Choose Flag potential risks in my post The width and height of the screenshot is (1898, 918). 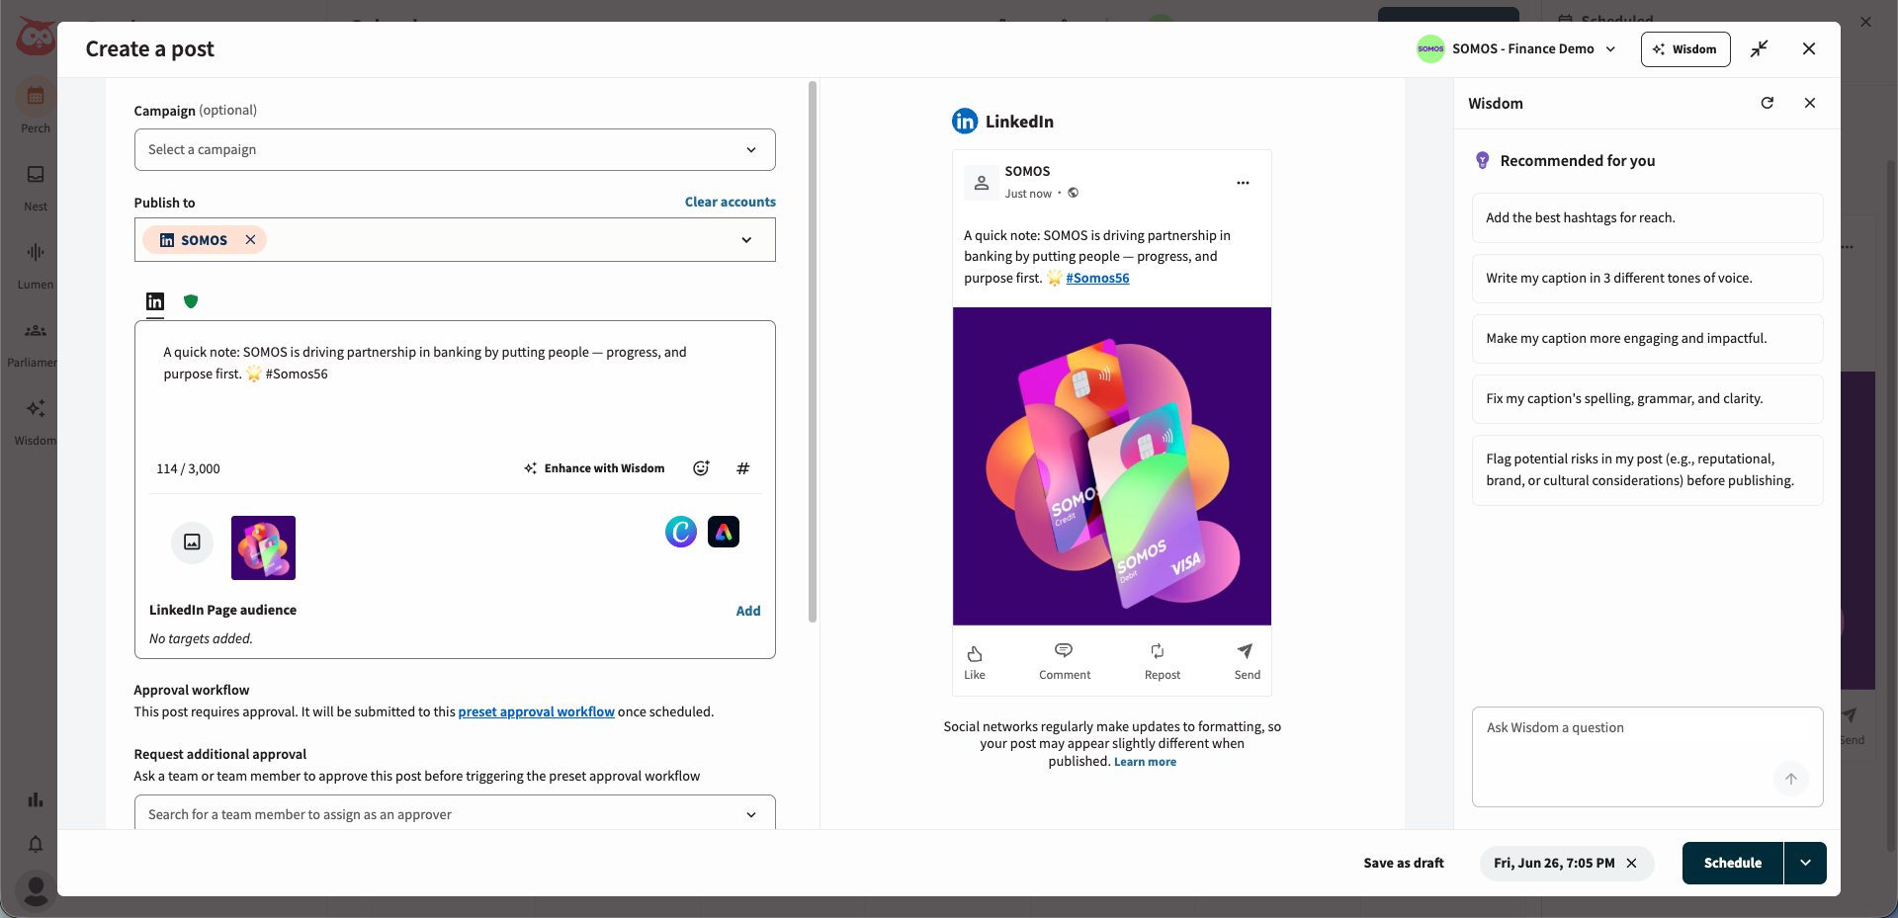click(1647, 470)
